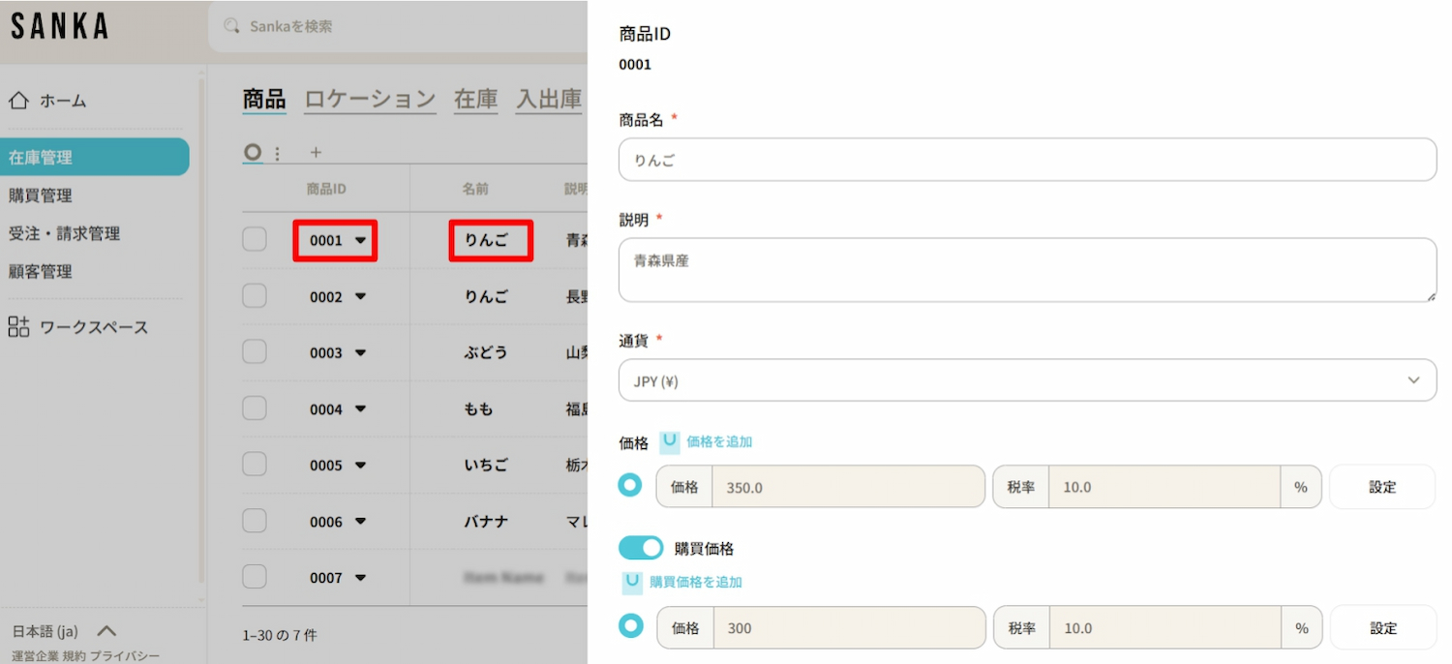Click the 説明 text area

[1027, 270]
